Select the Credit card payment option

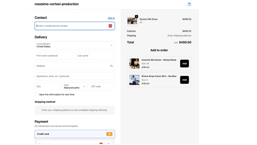[75, 134]
